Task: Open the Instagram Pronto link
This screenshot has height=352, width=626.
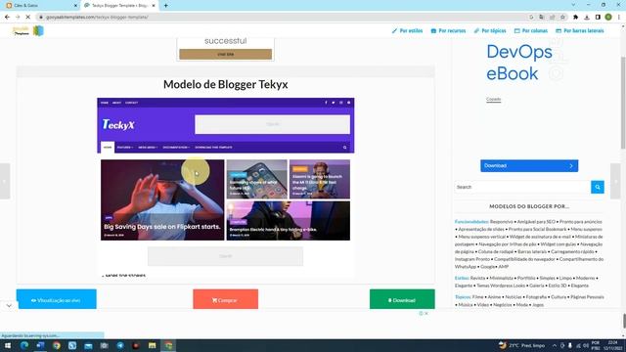Action: tap(472, 259)
